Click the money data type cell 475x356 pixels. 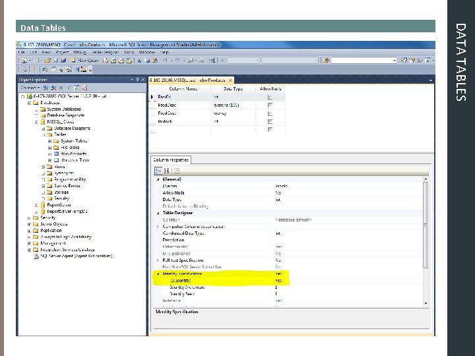[234, 113]
